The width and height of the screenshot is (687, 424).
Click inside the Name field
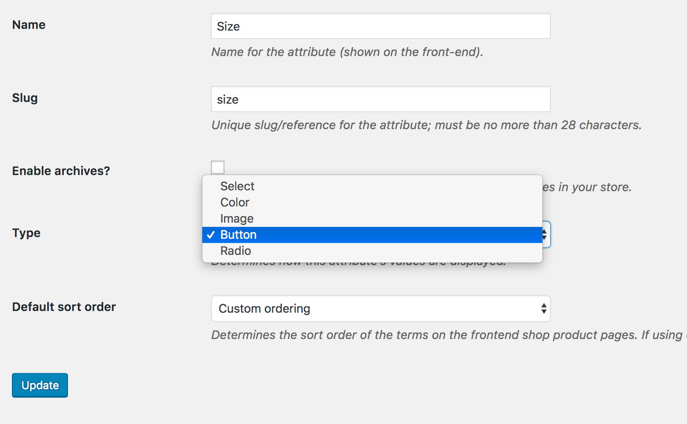click(380, 26)
